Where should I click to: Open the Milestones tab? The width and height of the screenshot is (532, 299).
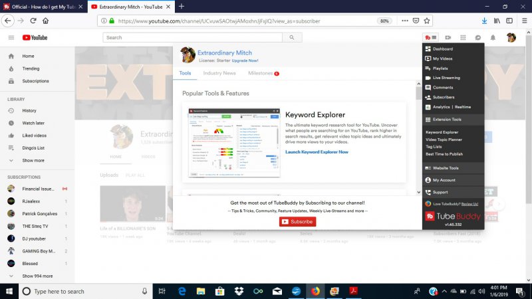point(261,73)
